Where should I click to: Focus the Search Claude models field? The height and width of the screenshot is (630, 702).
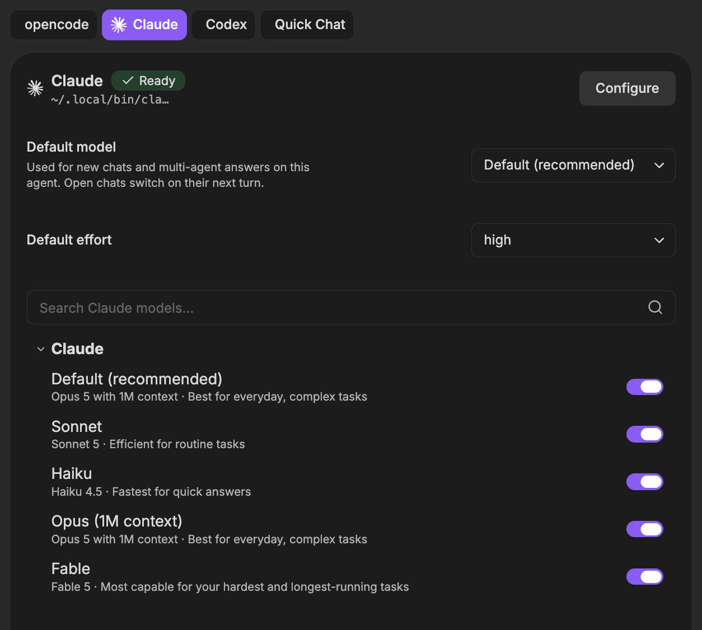point(351,308)
